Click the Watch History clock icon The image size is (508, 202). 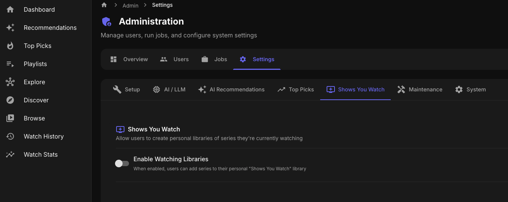click(10, 136)
